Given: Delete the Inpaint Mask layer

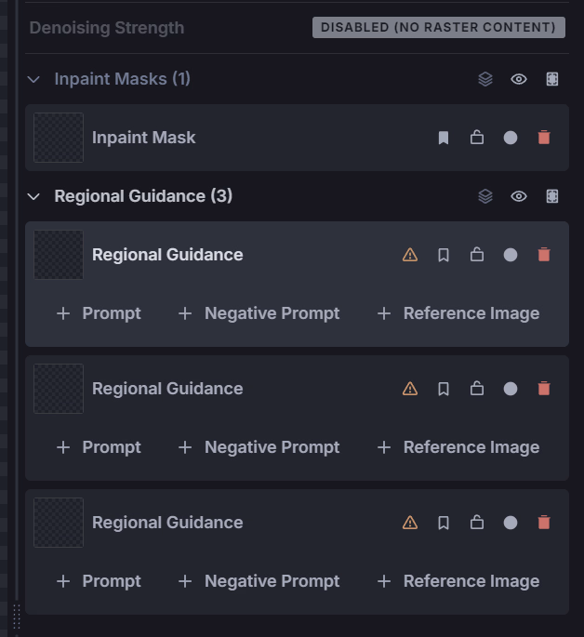Looking at the screenshot, I should [x=544, y=138].
